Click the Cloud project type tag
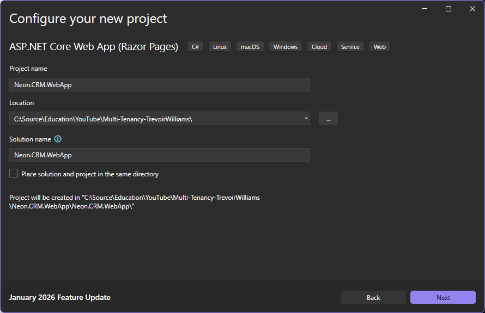The width and height of the screenshot is (485, 313). point(319,47)
